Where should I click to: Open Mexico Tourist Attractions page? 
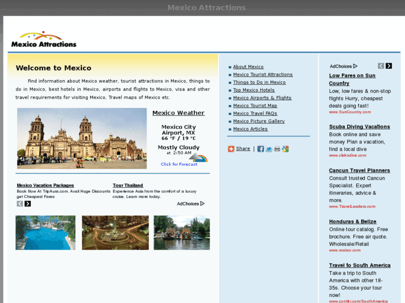(x=263, y=74)
